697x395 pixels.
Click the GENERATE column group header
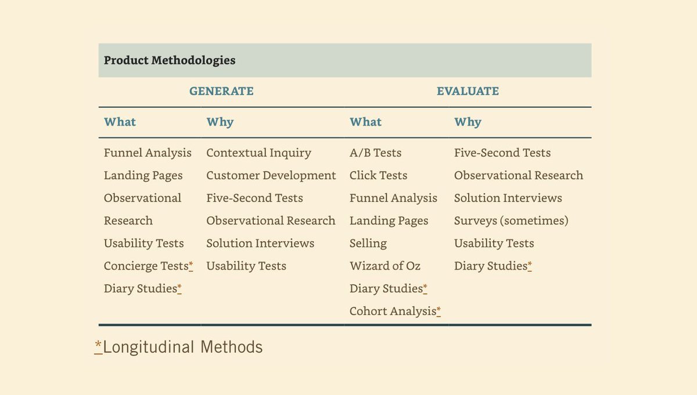point(221,91)
